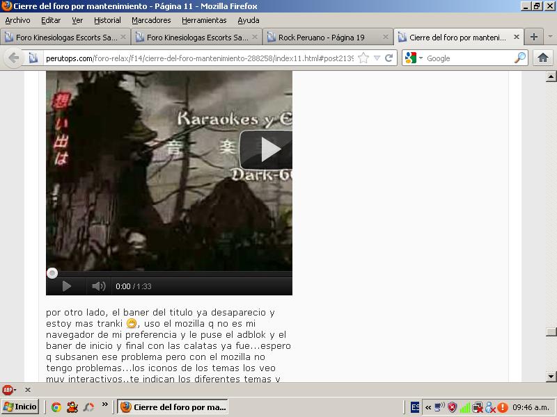557x417 pixels.
Task: Expand the quick launch overflow chevron
Action: tap(105, 404)
